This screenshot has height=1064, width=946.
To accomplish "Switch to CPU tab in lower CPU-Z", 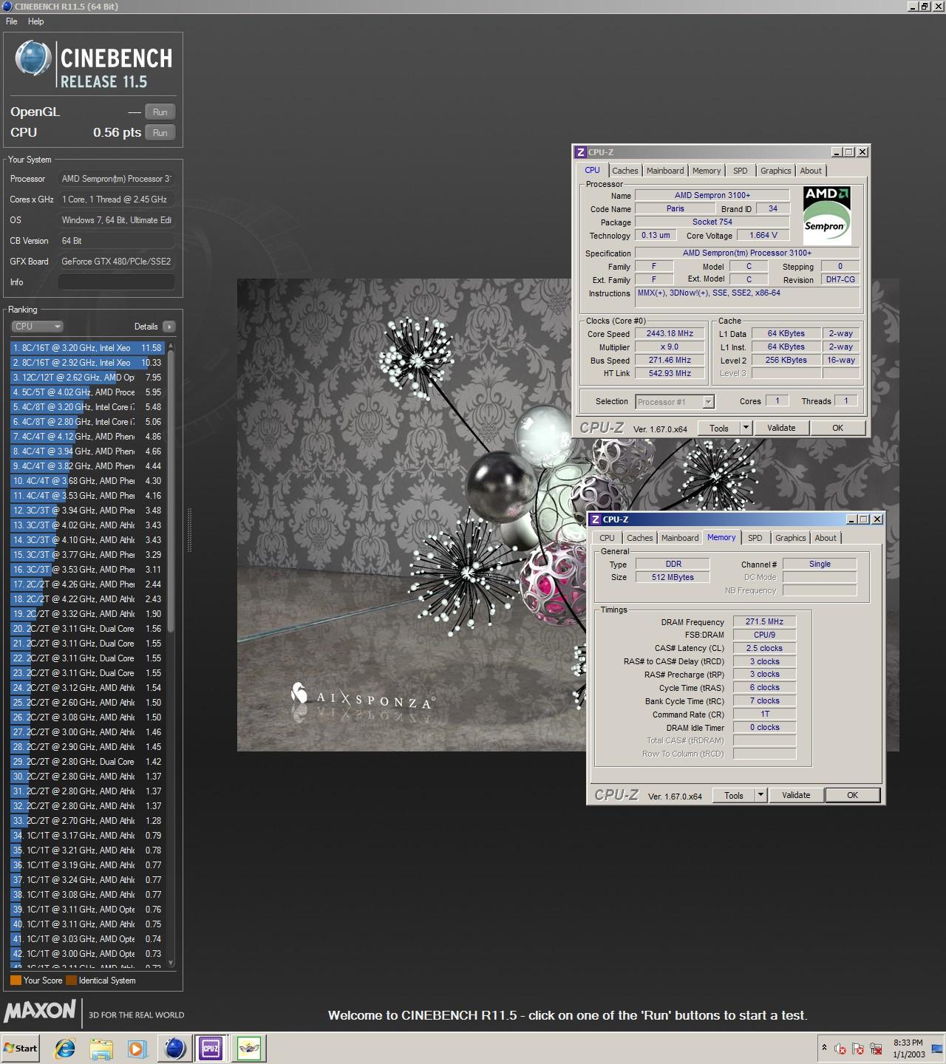I will [607, 538].
